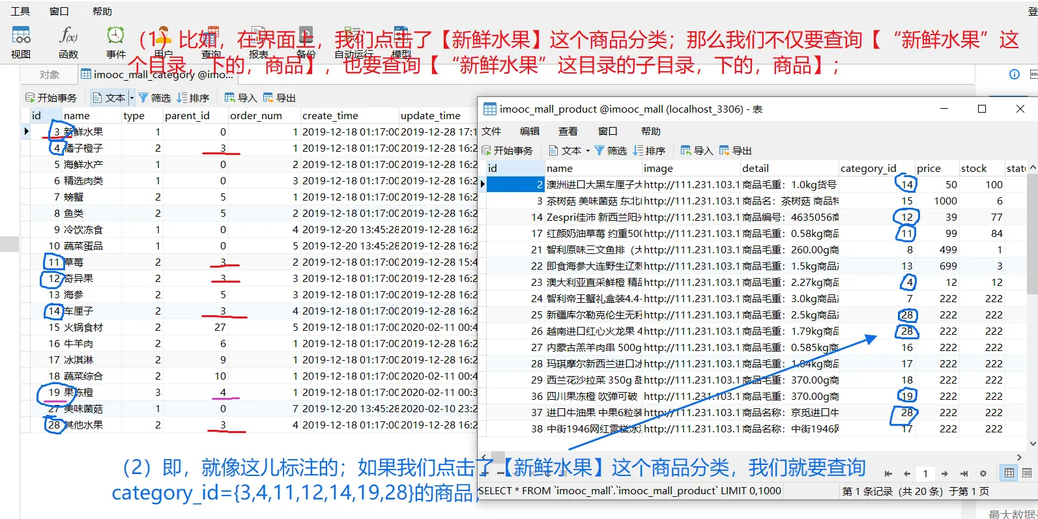Go to next page of product records
Image resolution: width=1038 pixels, height=519 pixels.
(945, 473)
